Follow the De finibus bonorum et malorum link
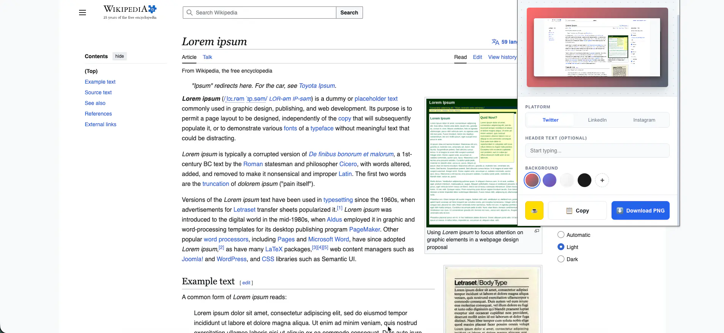The image size is (724, 333). 351,154
